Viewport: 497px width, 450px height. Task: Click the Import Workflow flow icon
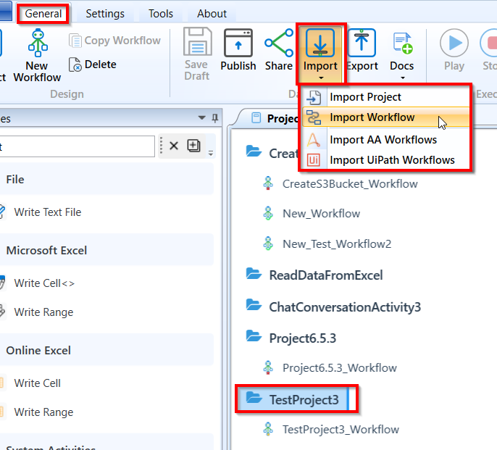pos(314,117)
